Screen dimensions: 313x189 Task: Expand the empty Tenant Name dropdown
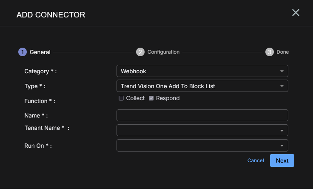pos(198,130)
